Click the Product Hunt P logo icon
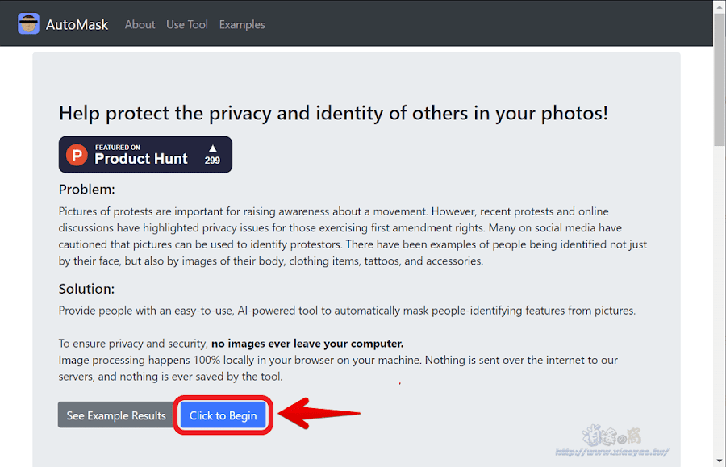 pyautogui.click(x=77, y=155)
